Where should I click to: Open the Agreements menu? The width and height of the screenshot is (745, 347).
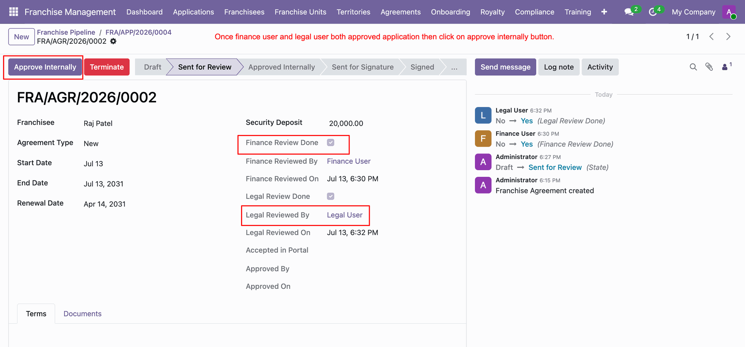(400, 12)
